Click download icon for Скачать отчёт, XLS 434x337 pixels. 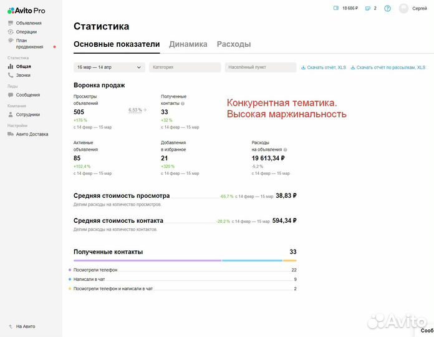[x=303, y=67]
